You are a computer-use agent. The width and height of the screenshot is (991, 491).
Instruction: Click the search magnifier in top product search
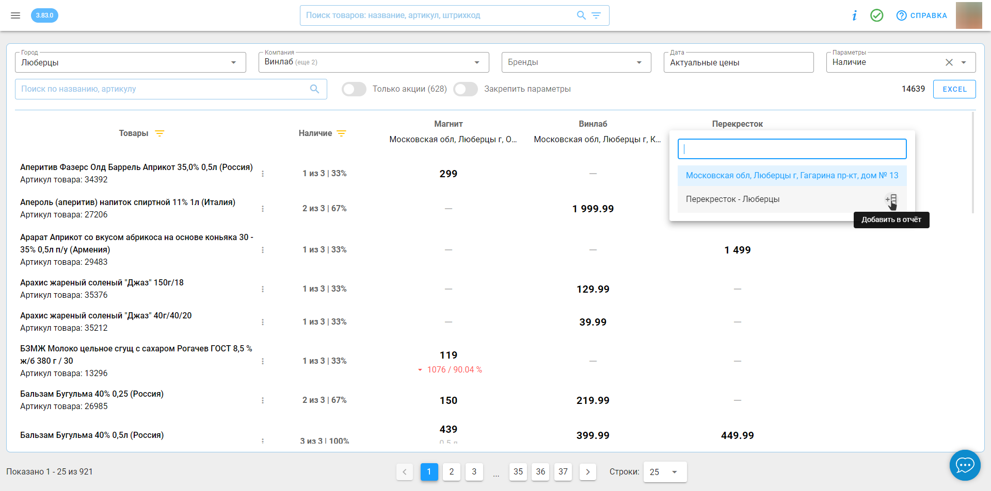[x=581, y=15]
